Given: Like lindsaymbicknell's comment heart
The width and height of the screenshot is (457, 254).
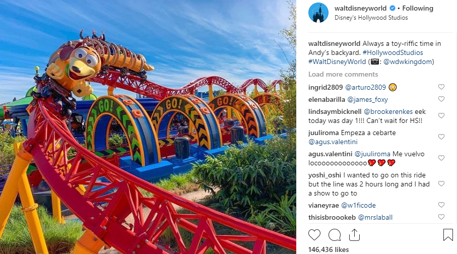Looking at the screenshot, I should [x=441, y=116].
